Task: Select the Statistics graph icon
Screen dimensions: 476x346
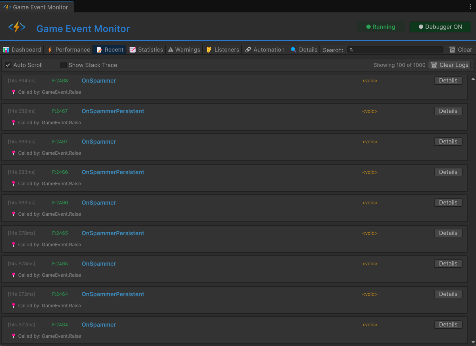Action: tap(133, 50)
